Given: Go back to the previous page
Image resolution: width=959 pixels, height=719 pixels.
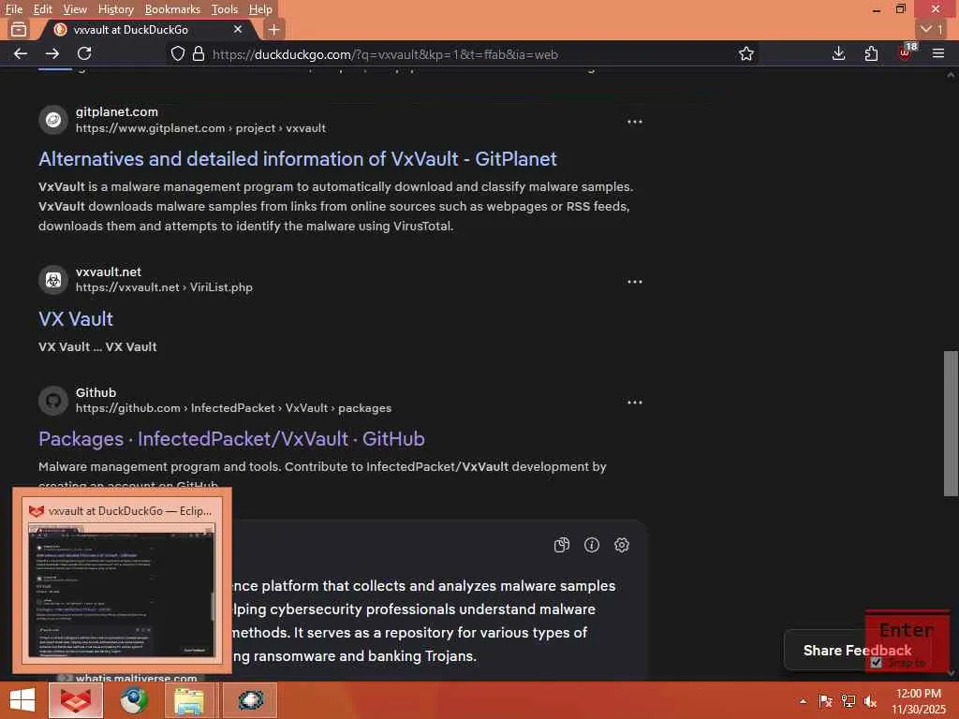Looking at the screenshot, I should [x=21, y=53].
